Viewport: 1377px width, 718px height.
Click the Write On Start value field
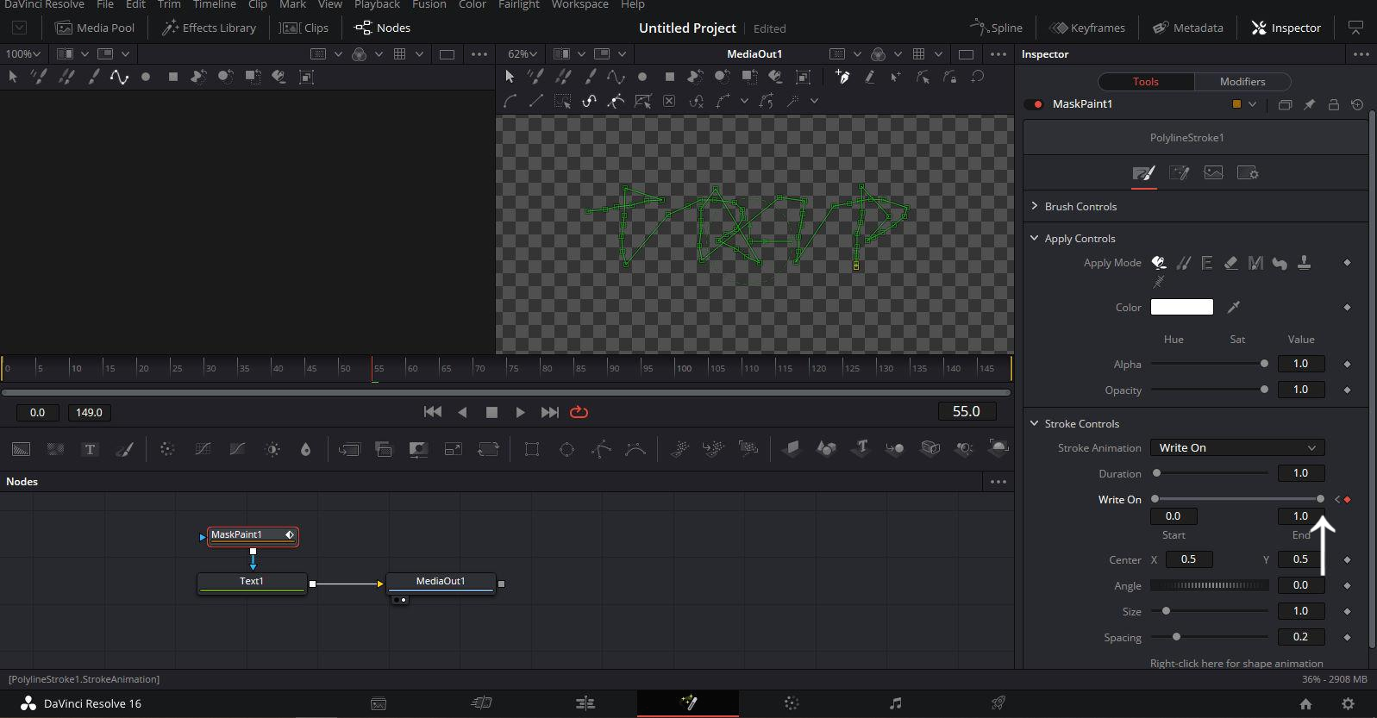click(x=1173, y=515)
